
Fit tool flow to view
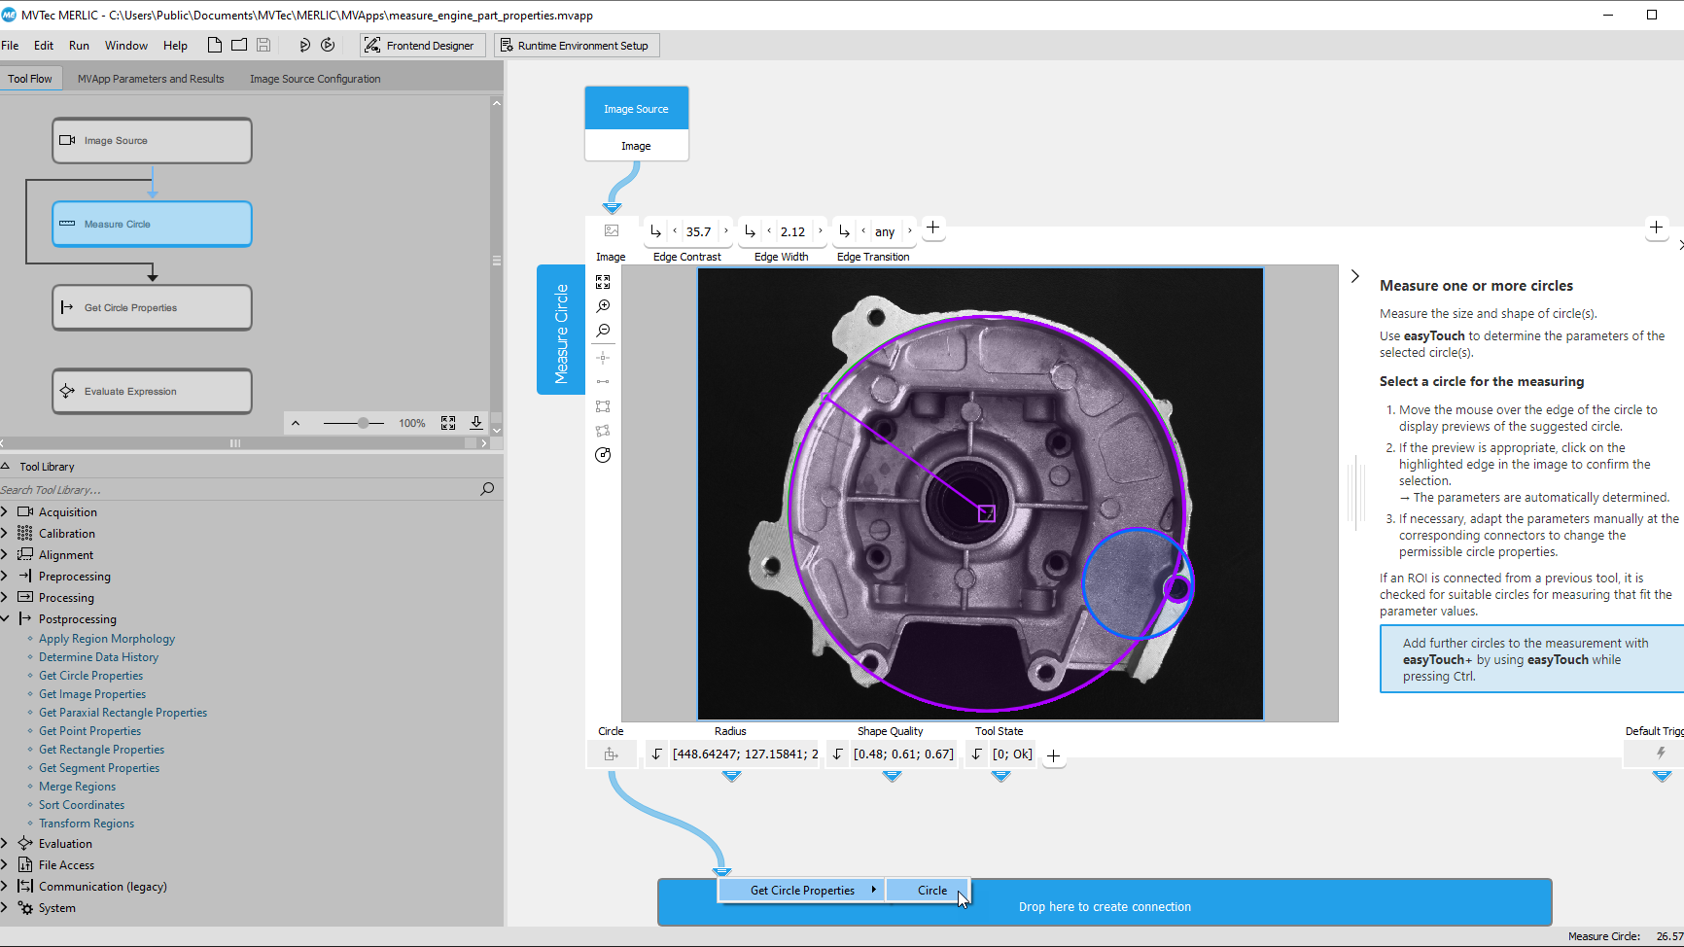[448, 423]
